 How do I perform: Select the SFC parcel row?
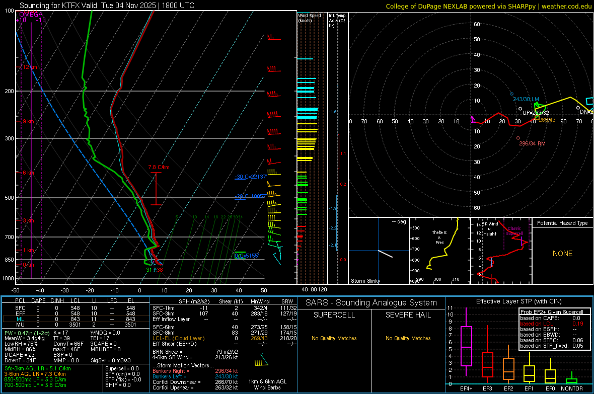click(76, 308)
